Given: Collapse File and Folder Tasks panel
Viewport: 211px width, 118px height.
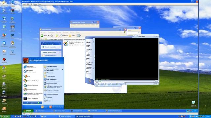Looking at the screenshot, I should click(x=60, y=52).
